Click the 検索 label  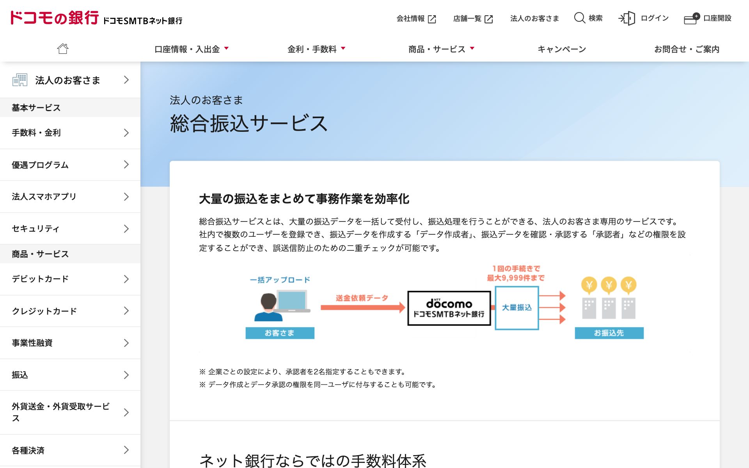coord(595,18)
